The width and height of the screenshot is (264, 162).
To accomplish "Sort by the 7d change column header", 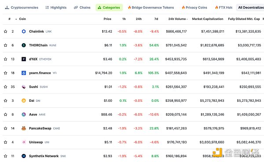I will (x=156, y=19).
